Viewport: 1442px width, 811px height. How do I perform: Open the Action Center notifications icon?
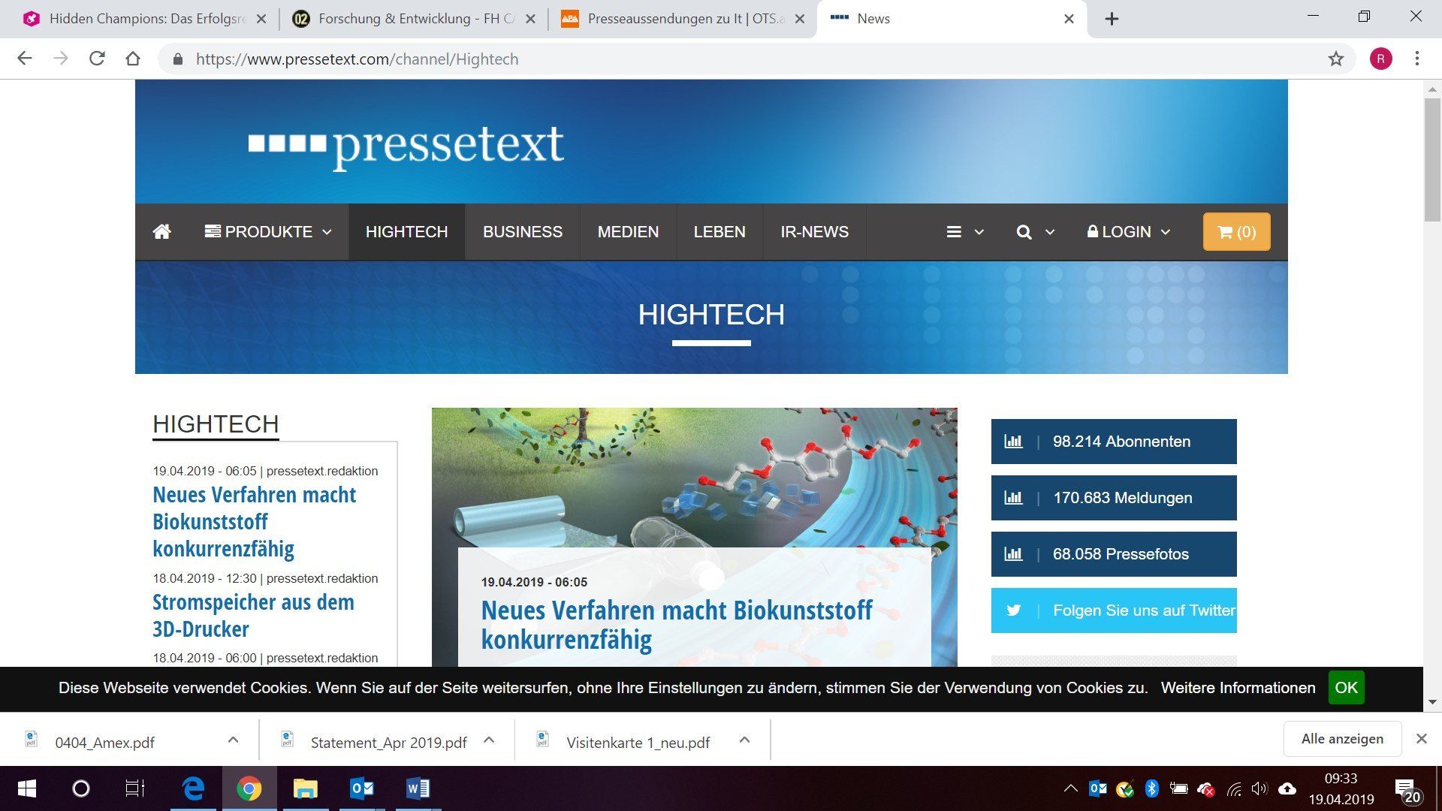1407,790
